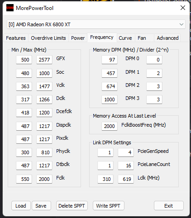Click the PcieGenSpeed minimum field
The image size is (191, 218).
(105, 152)
